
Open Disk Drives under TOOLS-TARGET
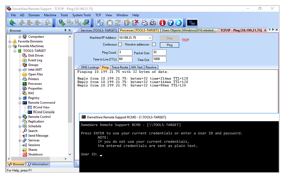[36, 55]
